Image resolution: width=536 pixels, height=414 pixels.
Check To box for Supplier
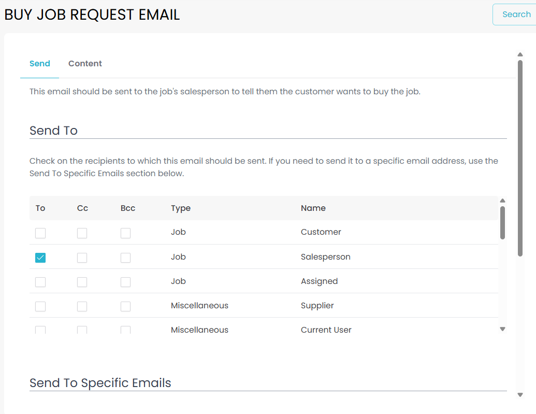coord(40,306)
